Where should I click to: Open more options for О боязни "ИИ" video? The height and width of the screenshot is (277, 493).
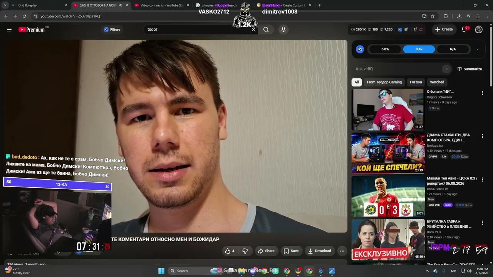(482, 93)
